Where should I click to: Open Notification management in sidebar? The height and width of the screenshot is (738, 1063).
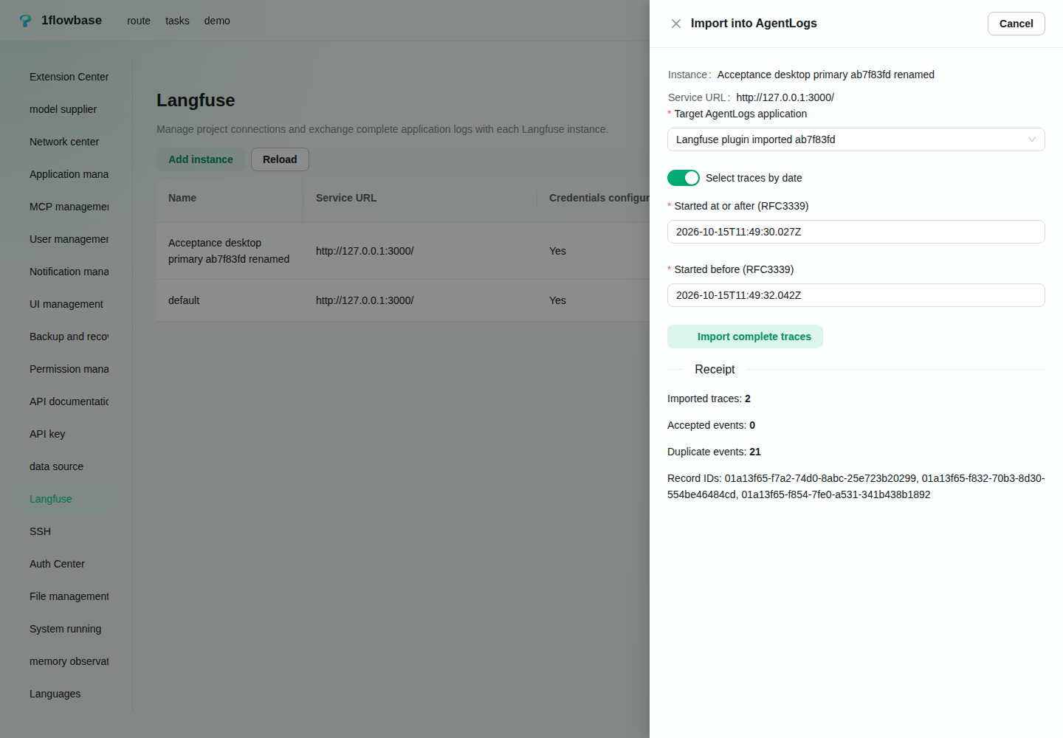tap(66, 272)
